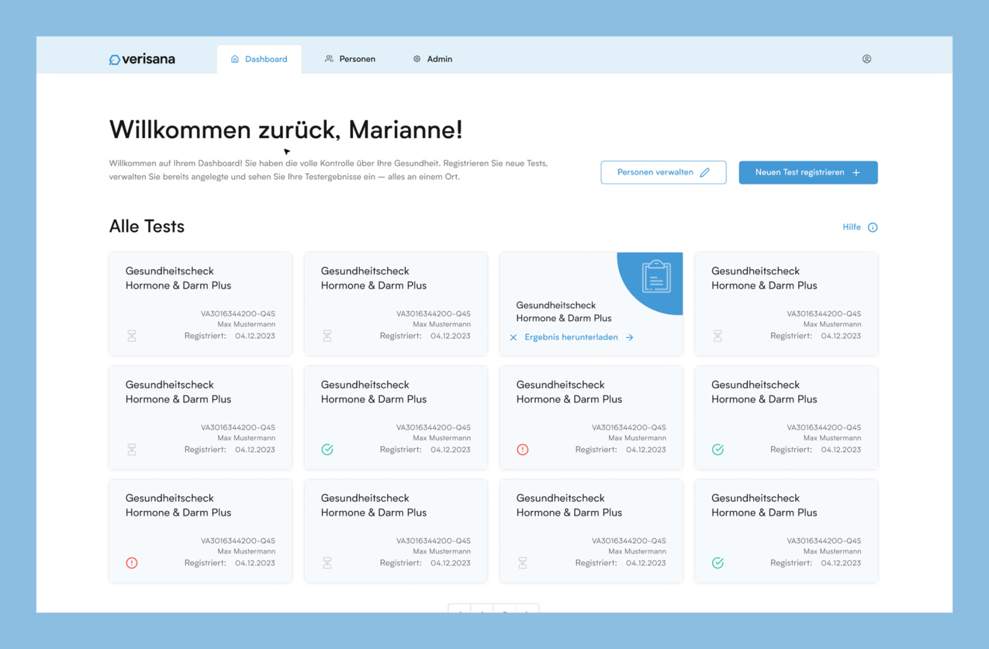The image size is (989, 649).
Task: Click the verisana logo
Action: pos(141,58)
